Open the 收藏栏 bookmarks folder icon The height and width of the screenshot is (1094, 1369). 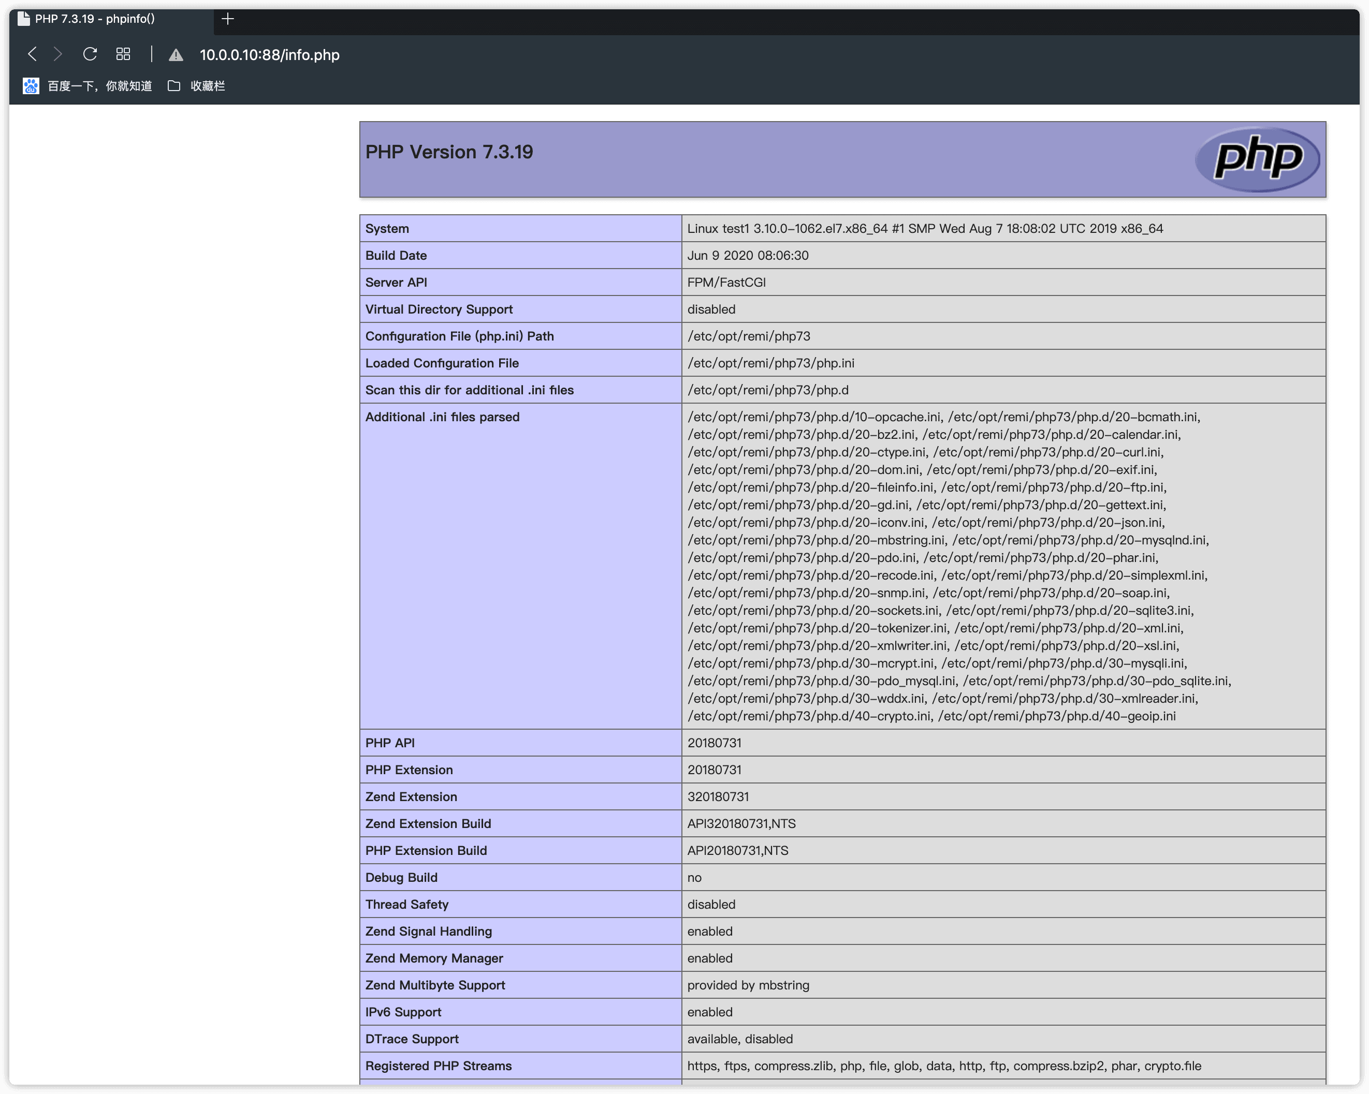coord(173,86)
